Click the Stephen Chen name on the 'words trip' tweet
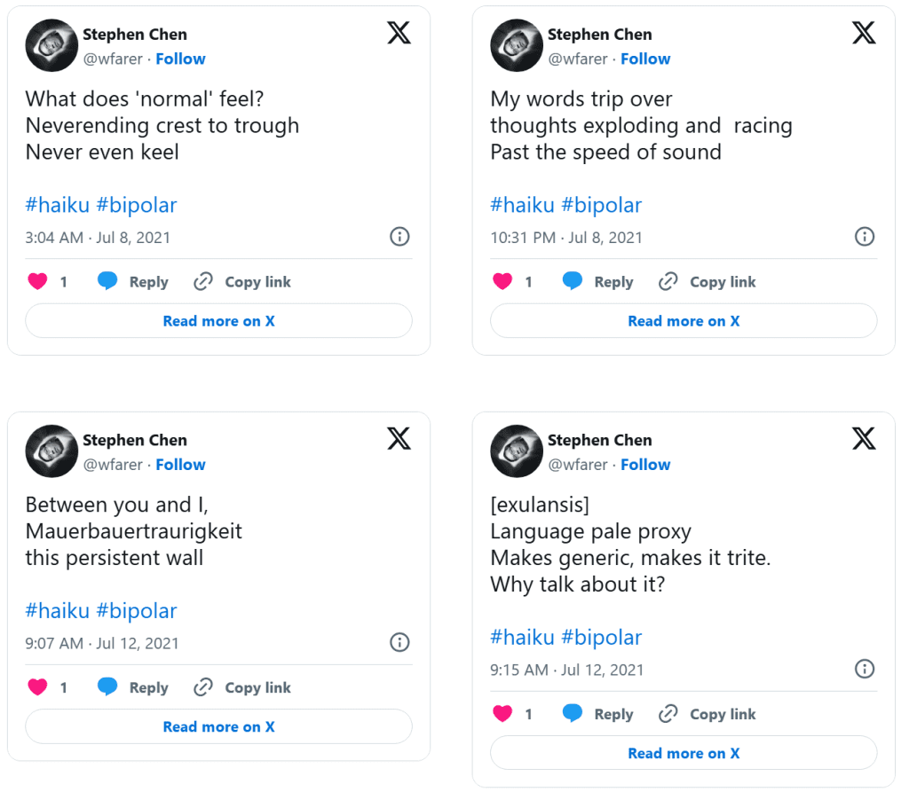Image resolution: width=909 pixels, height=792 pixels. [x=599, y=35]
